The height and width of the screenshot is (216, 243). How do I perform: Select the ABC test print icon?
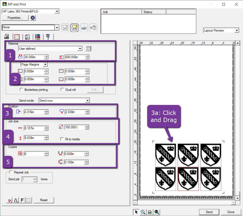pyautogui.click(x=84, y=28)
